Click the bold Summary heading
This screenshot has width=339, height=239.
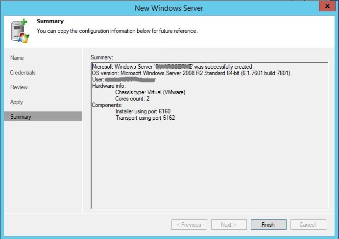coord(50,21)
